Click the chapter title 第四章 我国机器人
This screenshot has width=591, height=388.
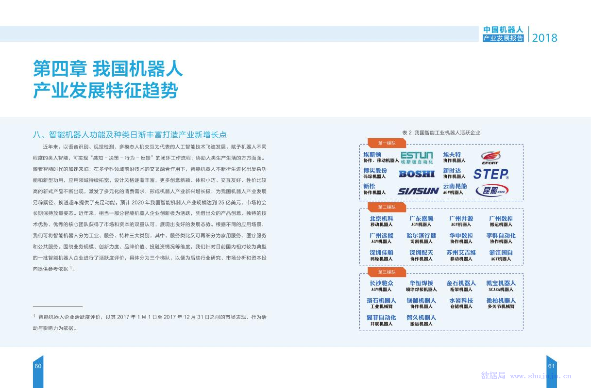click(108, 69)
